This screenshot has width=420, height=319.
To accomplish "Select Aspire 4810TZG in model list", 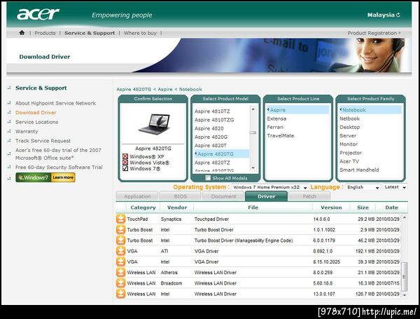I will [214, 120].
